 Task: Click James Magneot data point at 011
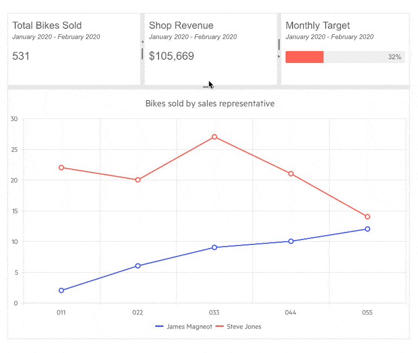click(x=61, y=291)
